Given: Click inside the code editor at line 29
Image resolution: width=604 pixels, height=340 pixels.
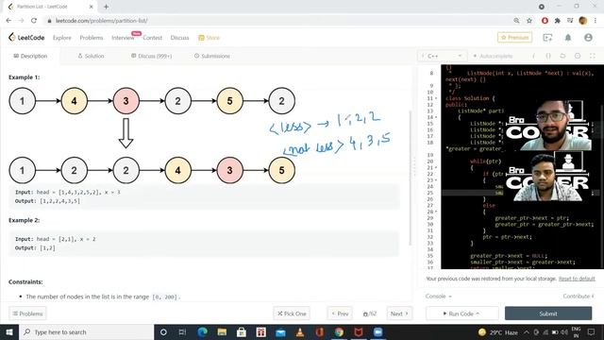Looking at the screenshot, I should 531,218.
